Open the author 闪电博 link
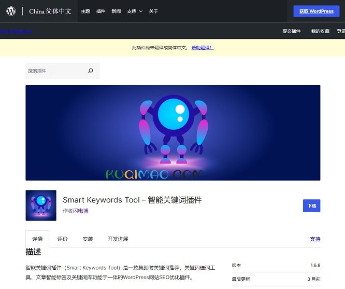345x289 pixels. pos(80,211)
